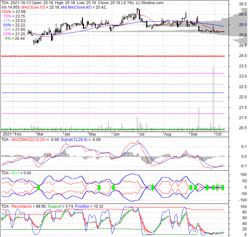Screen dimensions: 248x237
Task: Click the 2021 year axis label
Action: tap(7, 134)
